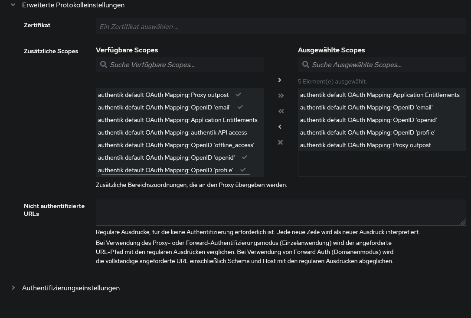Open the Zertifikat selection dropdown

tap(281, 27)
